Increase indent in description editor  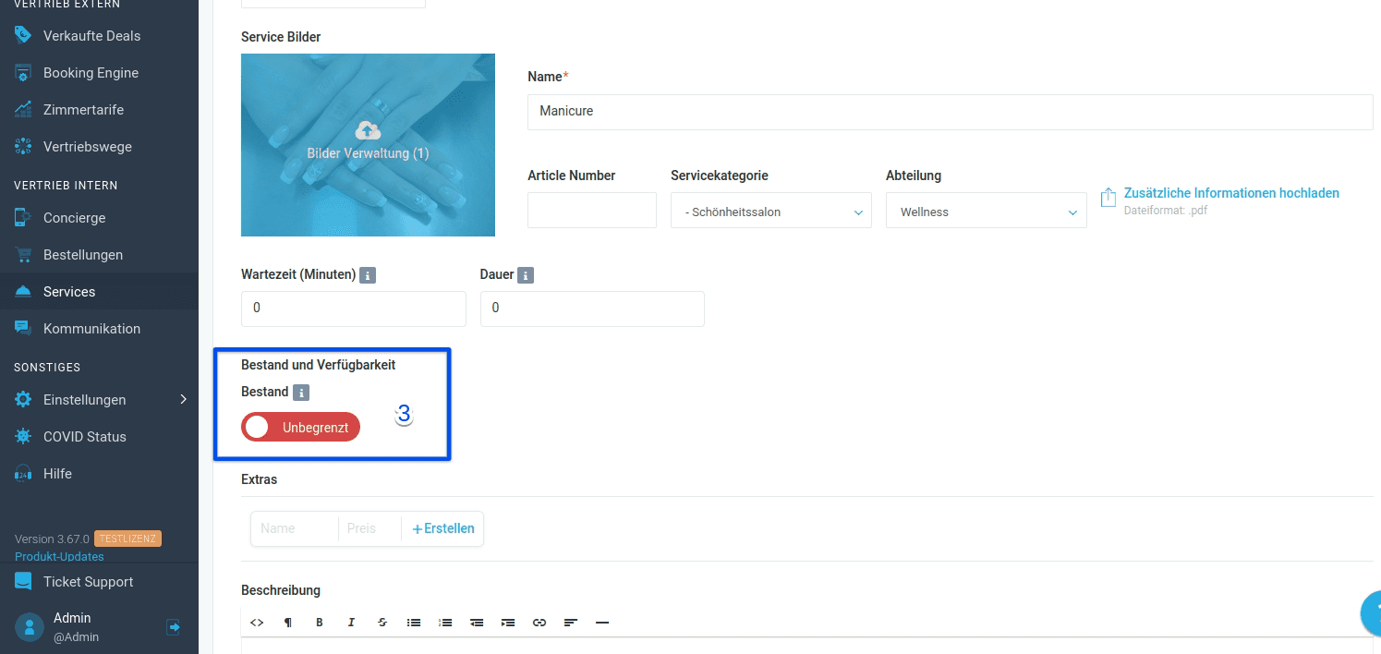point(508,623)
